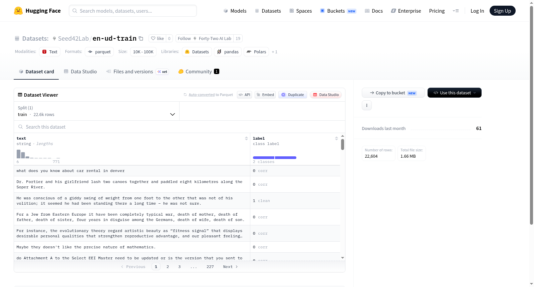Click the text column sort icon

click(x=246, y=138)
